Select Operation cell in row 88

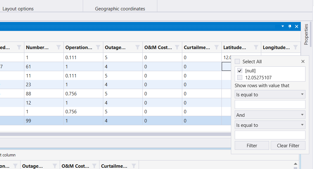tap(83, 93)
